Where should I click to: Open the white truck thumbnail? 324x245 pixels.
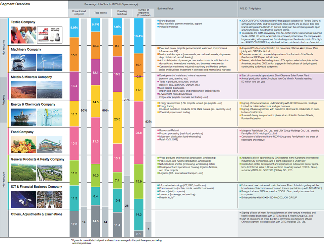point(24,62)
